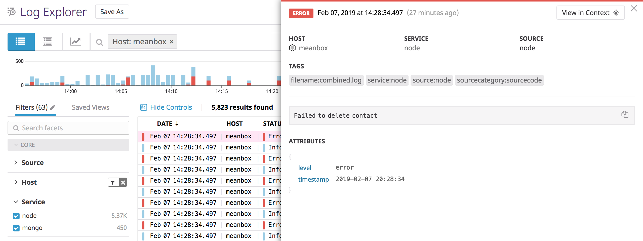Image resolution: width=643 pixels, height=241 pixels.
Task: Uncheck the mongo service checkbox
Action: 16,228
